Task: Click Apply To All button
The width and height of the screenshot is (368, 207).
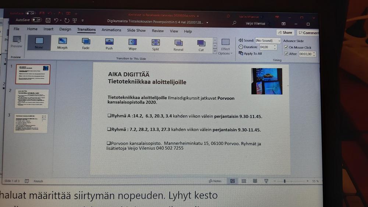Action: [x=251, y=53]
